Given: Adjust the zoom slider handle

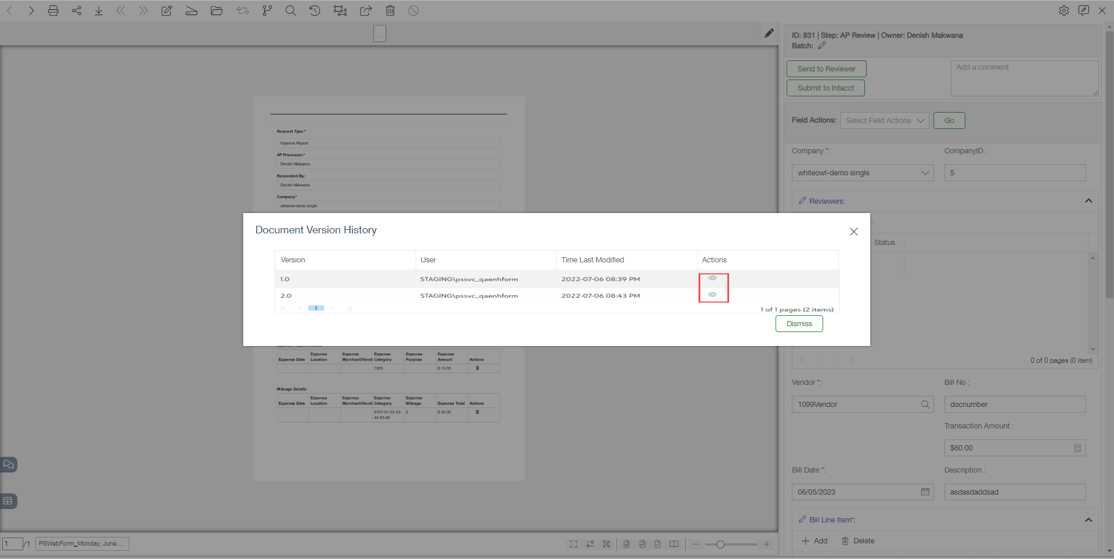Looking at the screenshot, I should [x=720, y=544].
